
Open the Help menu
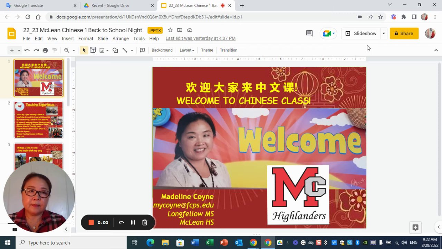point(154,39)
